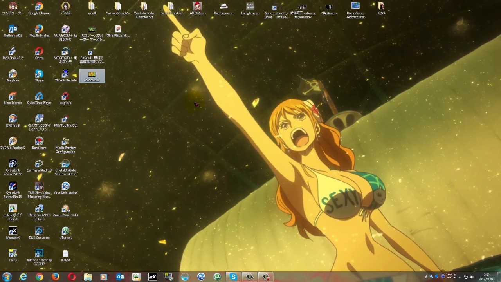501x282 pixels.
Task: Select the DivX Converter desktop icon
Action: [39, 233]
